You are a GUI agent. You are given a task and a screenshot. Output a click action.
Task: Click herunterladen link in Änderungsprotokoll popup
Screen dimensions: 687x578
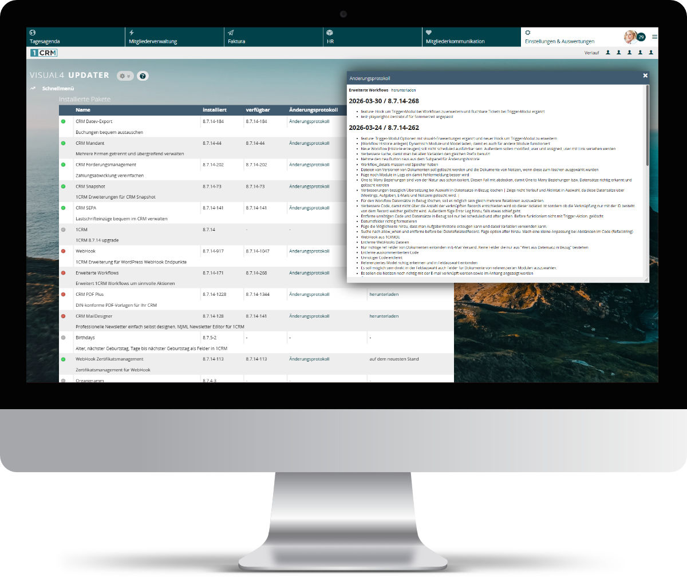404,90
